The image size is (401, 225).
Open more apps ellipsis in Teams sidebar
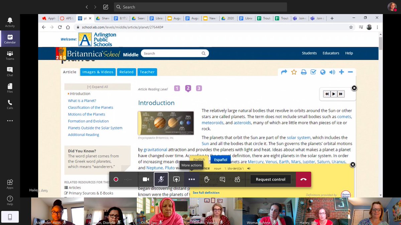click(10, 121)
